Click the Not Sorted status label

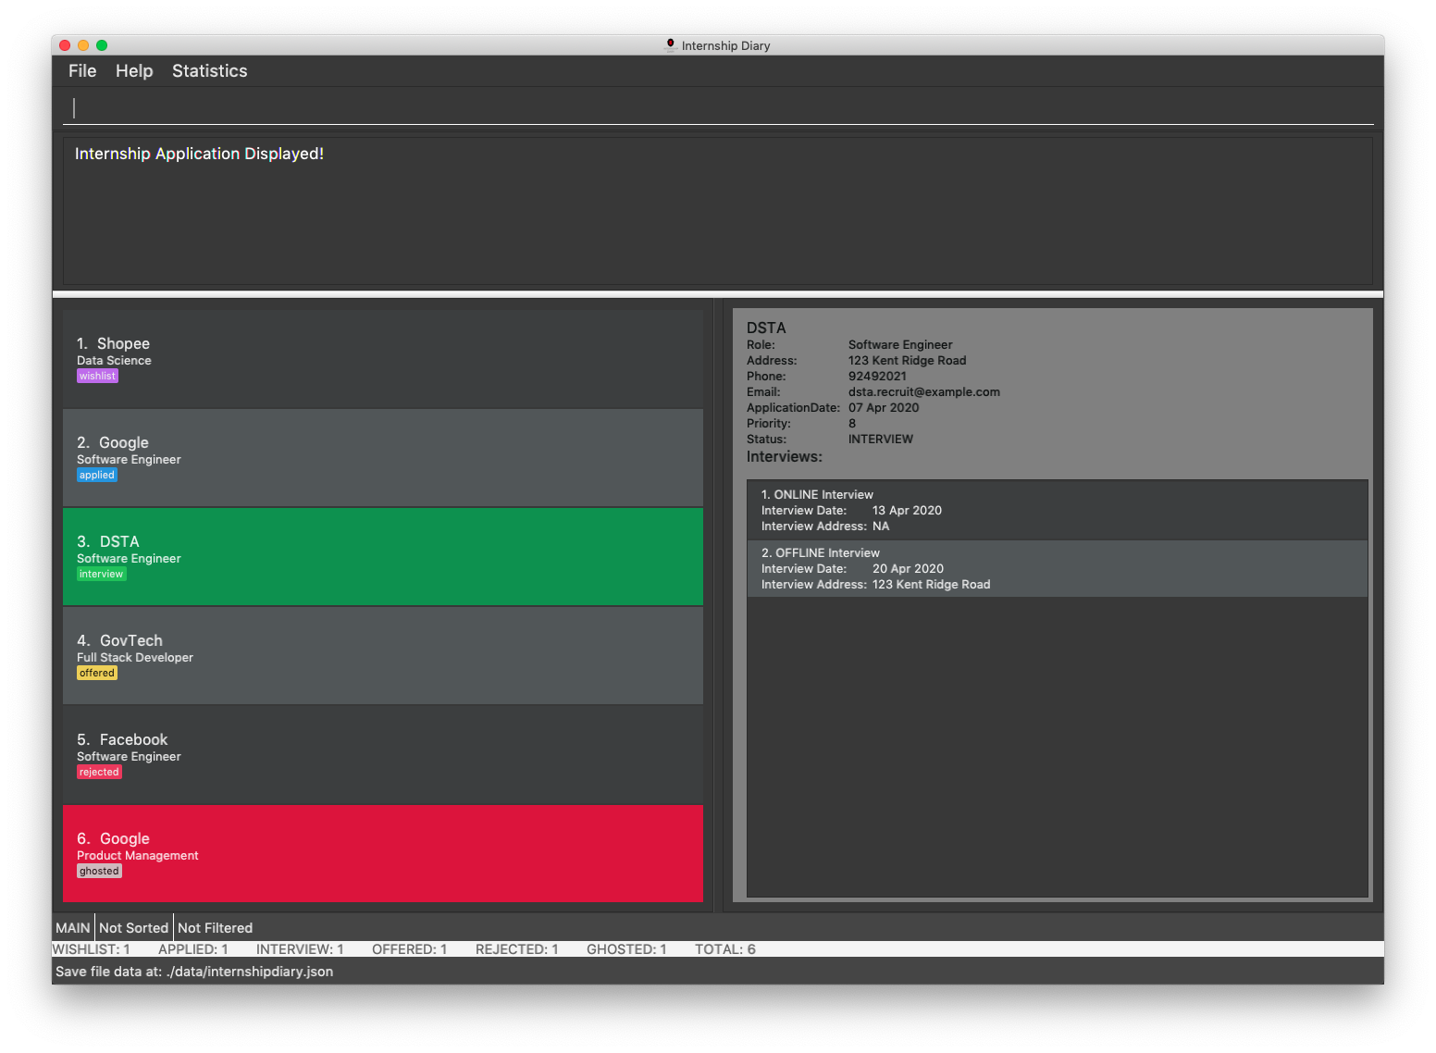tap(134, 928)
